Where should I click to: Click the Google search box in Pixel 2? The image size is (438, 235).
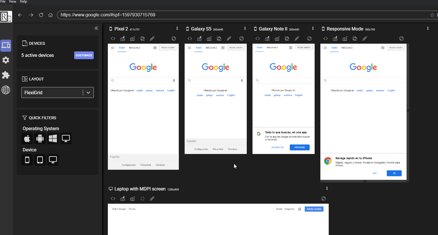[143, 81]
